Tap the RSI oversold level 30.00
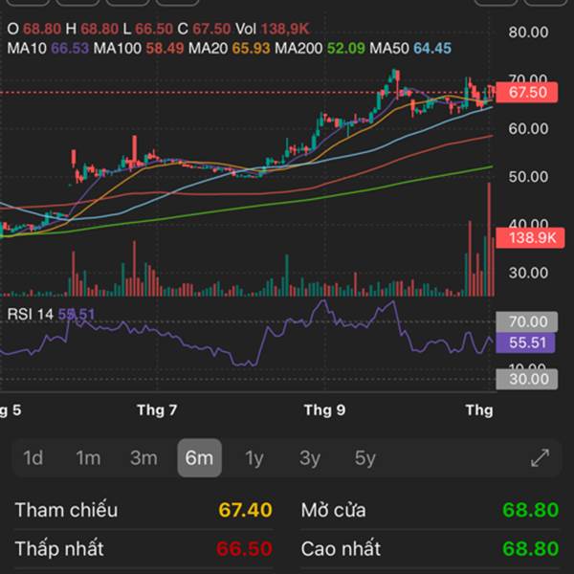 [526, 379]
